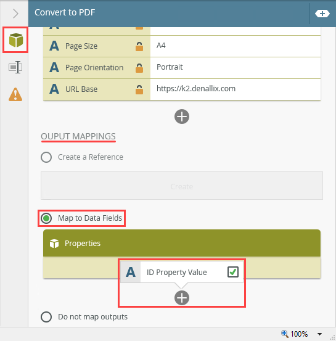Click the Page Orientation label
Viewport: 336px width, 341px height.
(x=94, y=68)
